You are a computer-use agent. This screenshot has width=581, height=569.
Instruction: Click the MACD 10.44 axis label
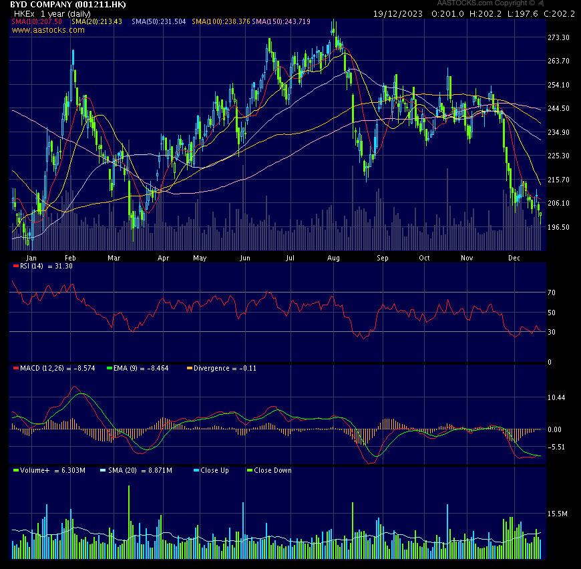556,397
